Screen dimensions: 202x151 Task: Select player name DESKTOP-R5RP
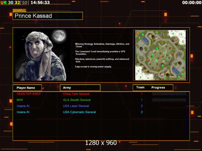tap(29, 94)
